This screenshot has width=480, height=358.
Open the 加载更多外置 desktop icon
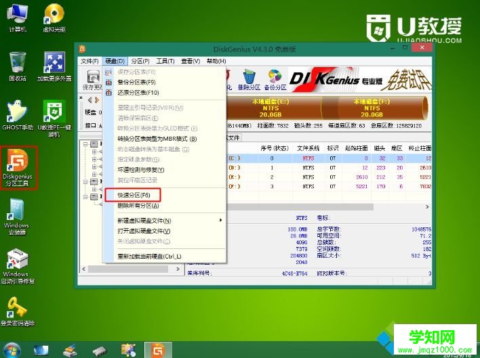coord(54,66)
